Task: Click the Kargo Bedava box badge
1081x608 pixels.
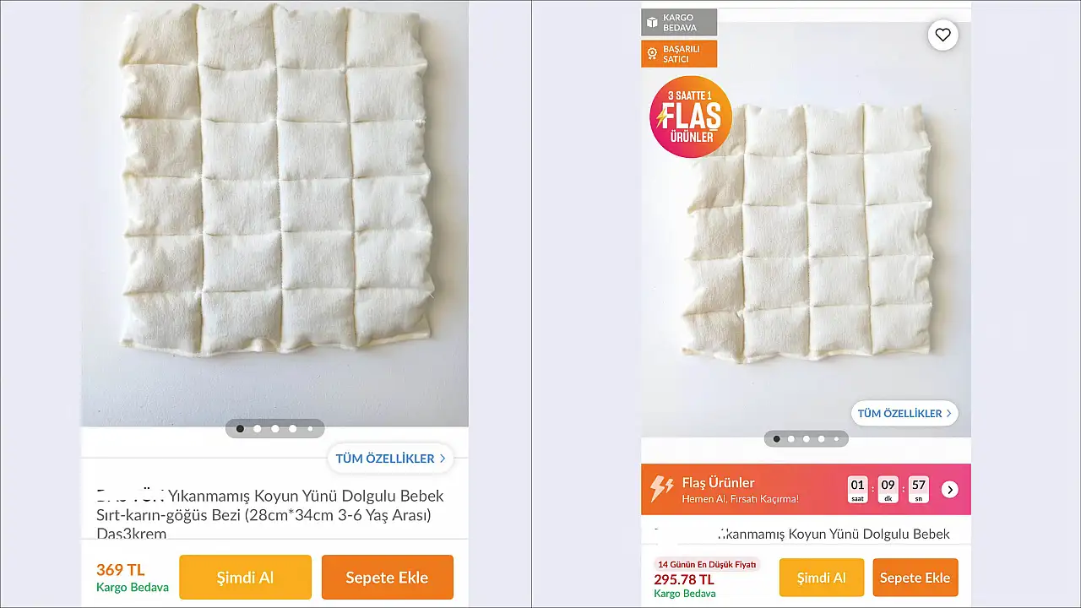Action: pos(679,23)
